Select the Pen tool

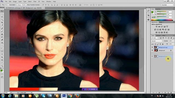point(2,51)
